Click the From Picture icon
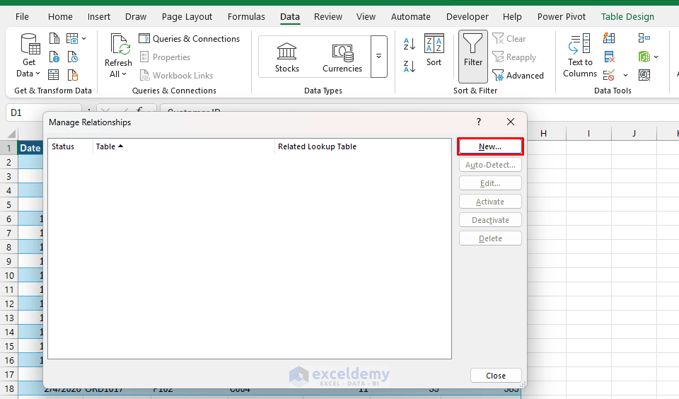 pos(72,39)
